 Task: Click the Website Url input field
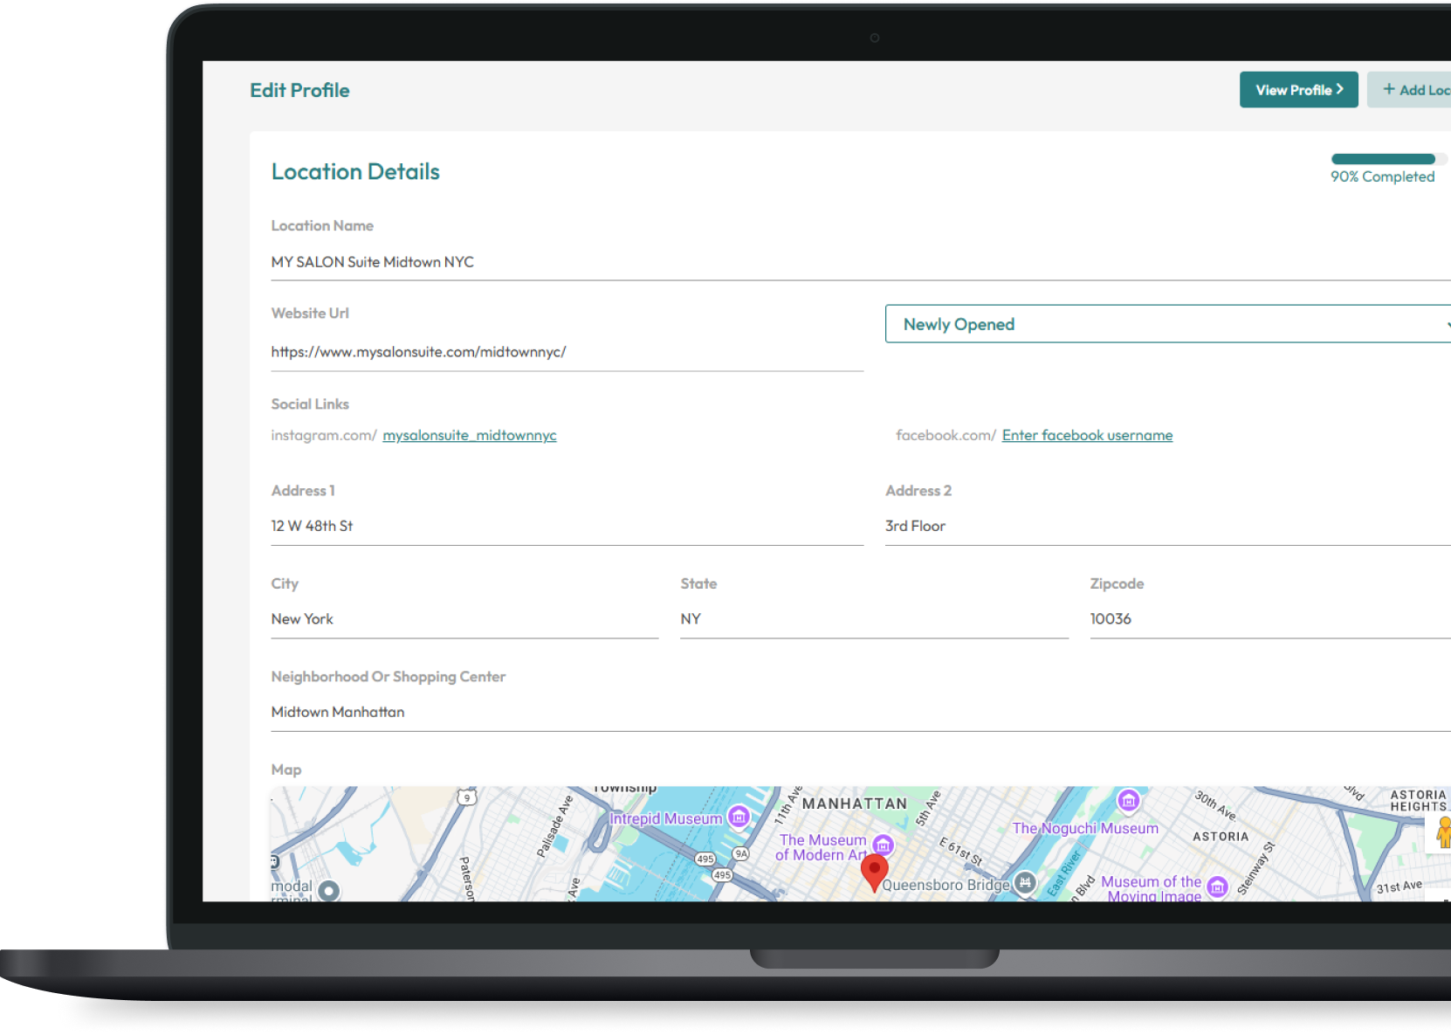pos(567,352)
